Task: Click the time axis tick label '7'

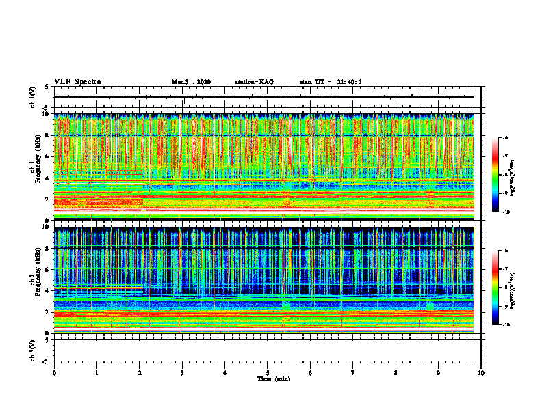Action: coord(353,373)
